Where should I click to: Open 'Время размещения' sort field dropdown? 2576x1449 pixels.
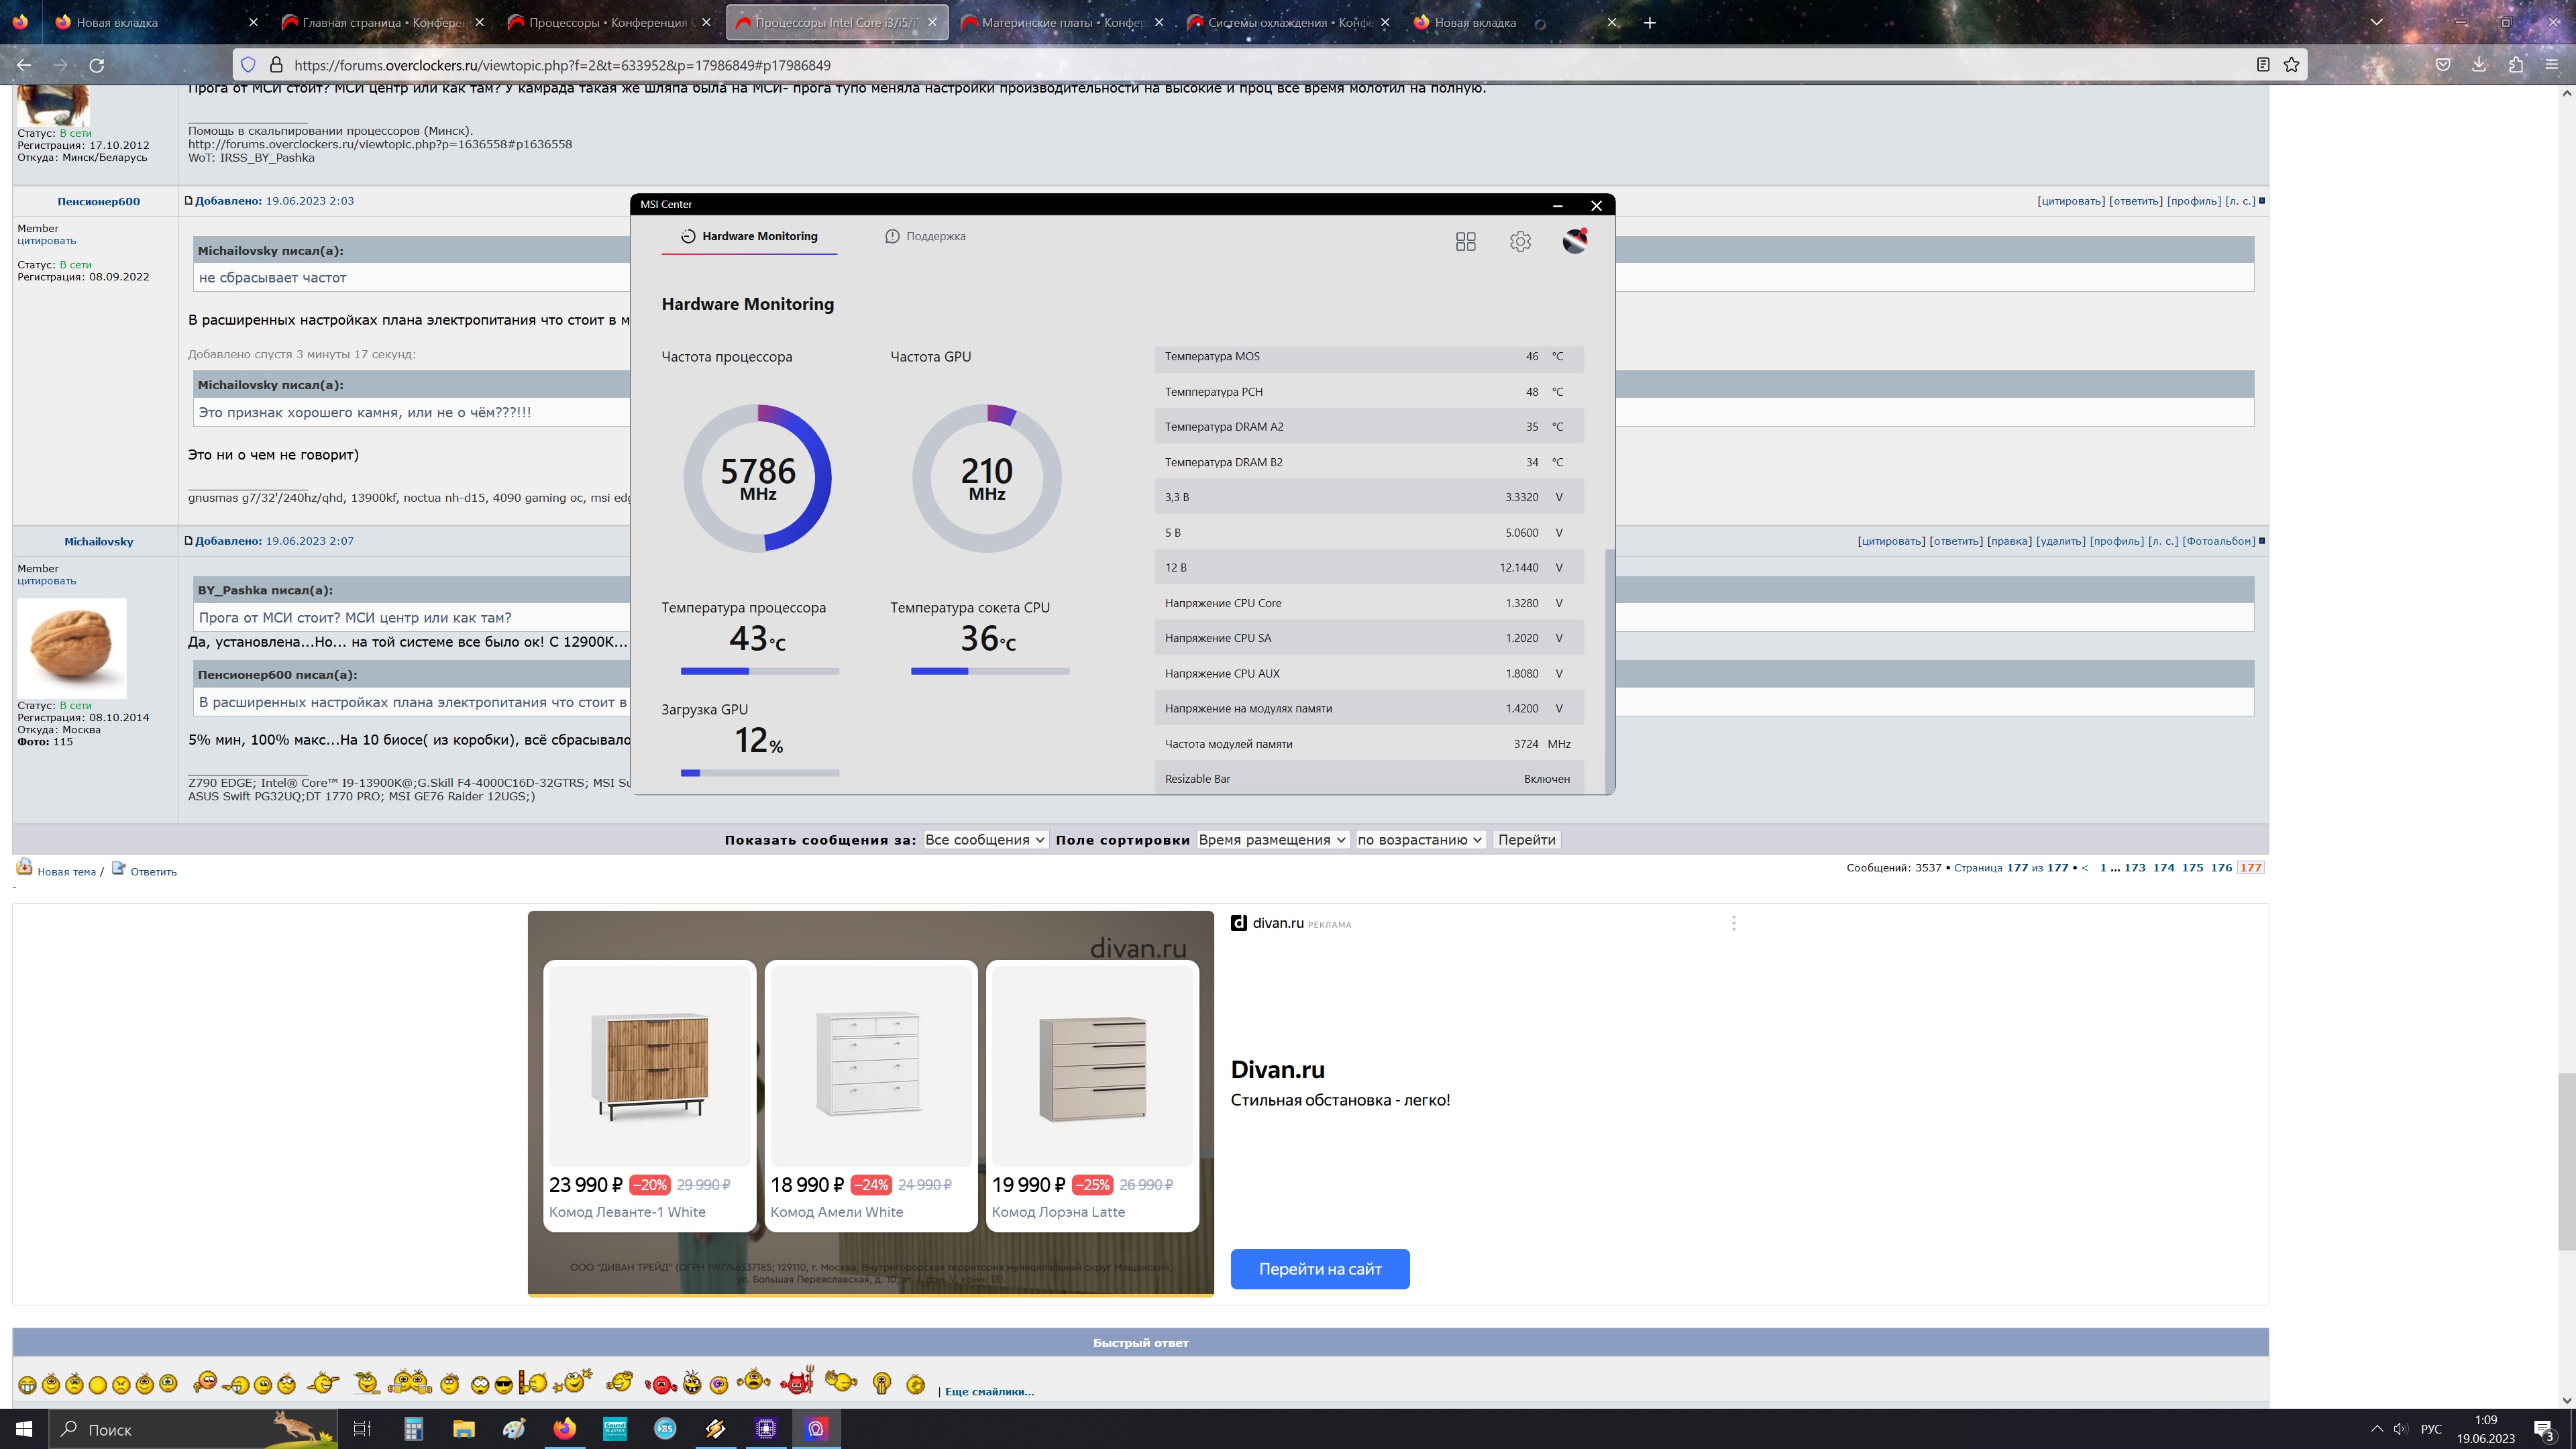coord(1272,840)
